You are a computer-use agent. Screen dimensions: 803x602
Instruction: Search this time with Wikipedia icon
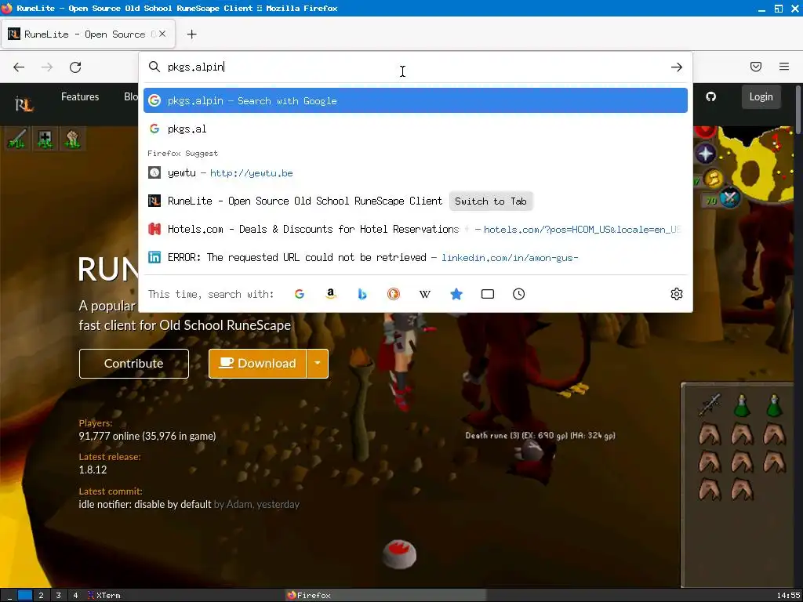[x=424, y=294]
